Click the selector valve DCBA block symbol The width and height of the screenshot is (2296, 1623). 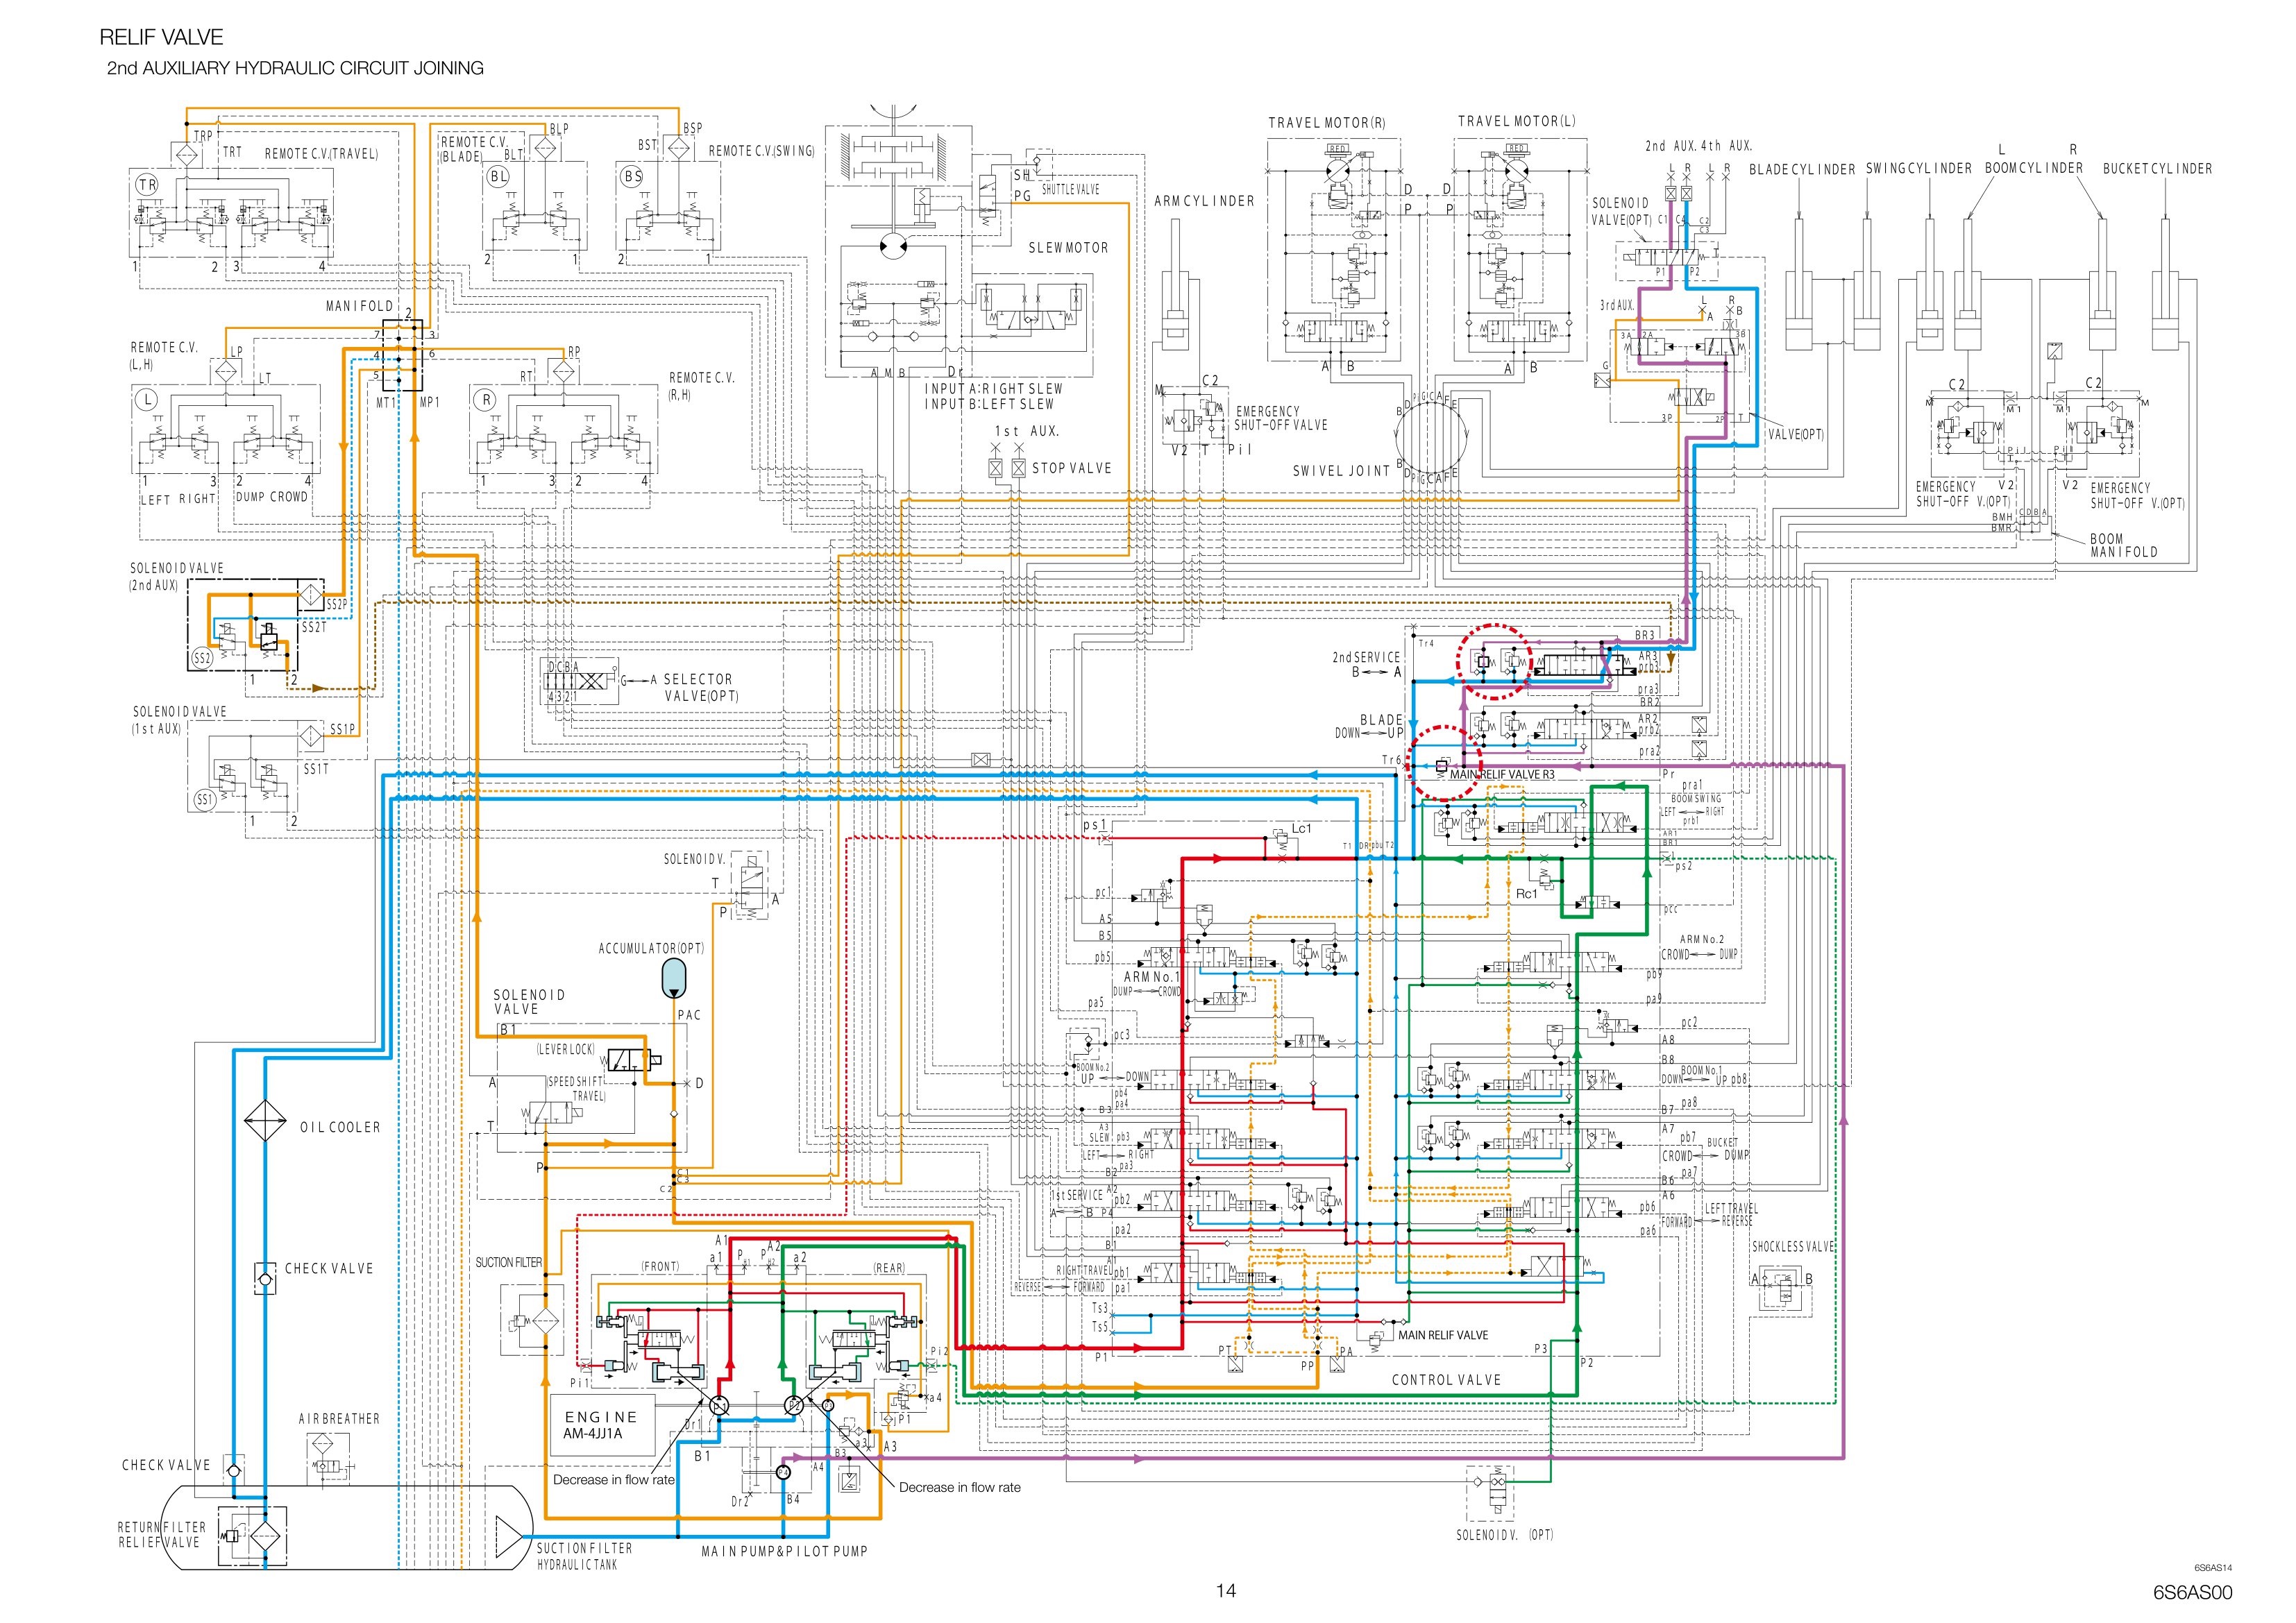click(x=581, y=680)
